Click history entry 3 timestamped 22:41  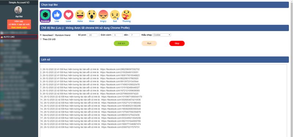pos(90,76)
